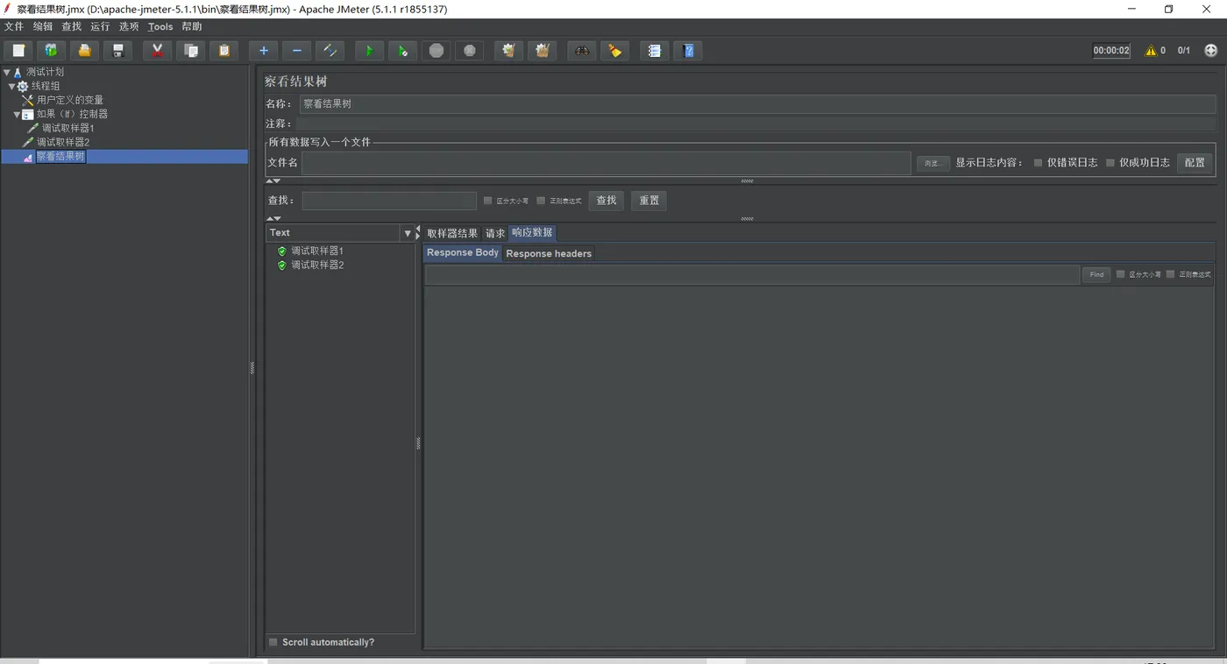Image resolution: width=1227 pixels, height=664 pixels.
Task: Collapse the 测试计划 tree node
Action: [7, 72]
